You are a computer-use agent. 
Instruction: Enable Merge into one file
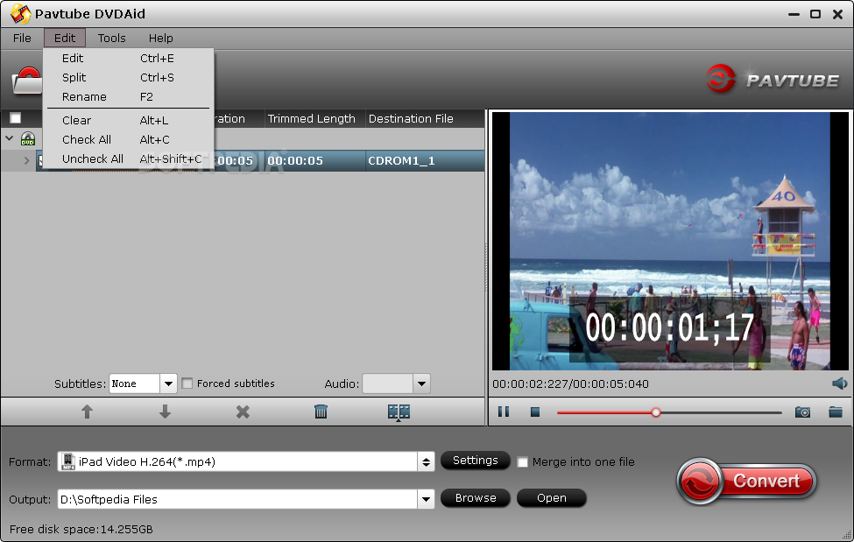click(522, 462)
